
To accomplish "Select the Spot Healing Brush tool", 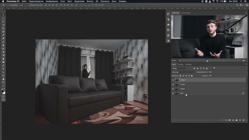I will [x=3, y=38].
